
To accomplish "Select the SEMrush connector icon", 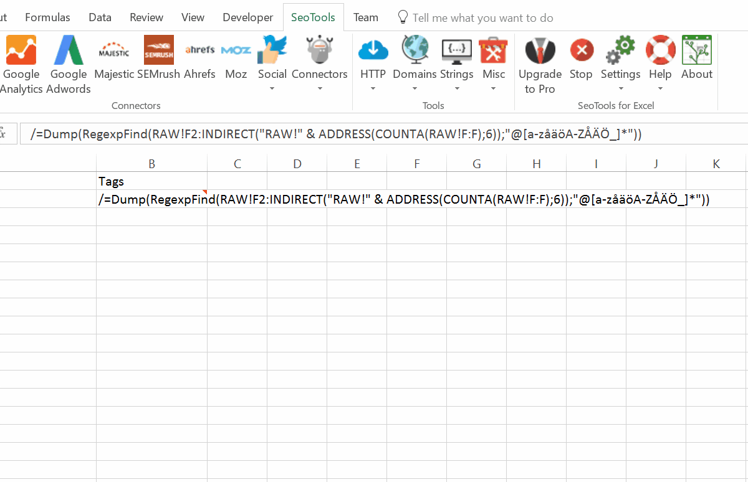I will click(x=158, y=50).
